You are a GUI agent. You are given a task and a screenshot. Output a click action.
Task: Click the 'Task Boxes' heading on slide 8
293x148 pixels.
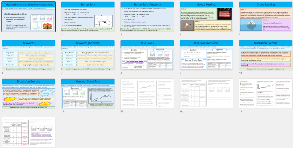[147, 43]
